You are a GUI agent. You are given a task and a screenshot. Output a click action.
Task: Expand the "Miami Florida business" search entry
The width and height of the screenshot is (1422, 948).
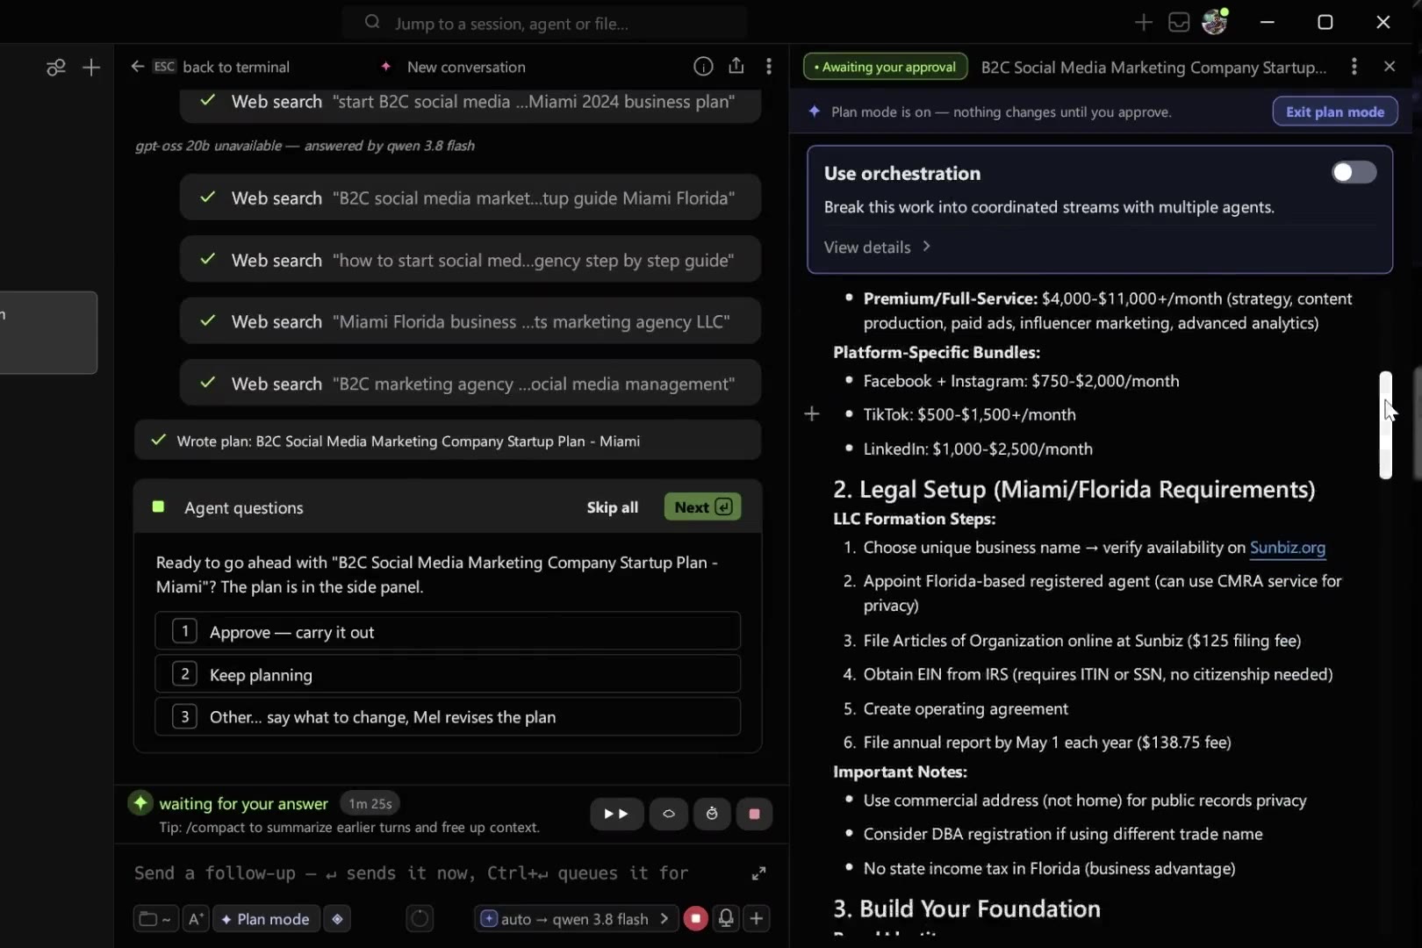470,321
